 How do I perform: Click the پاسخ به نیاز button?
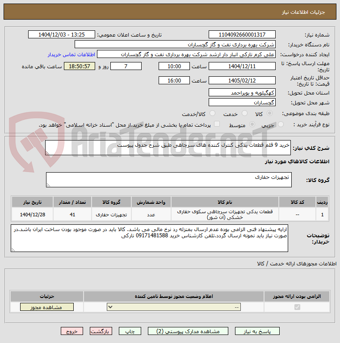coord(257,331)
